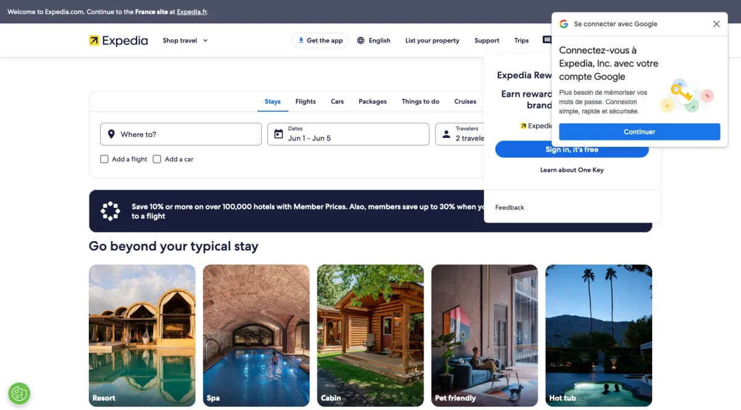741x410 pixels.
Task: Follow the Expedia.fr link
Action: click(191, 12)
